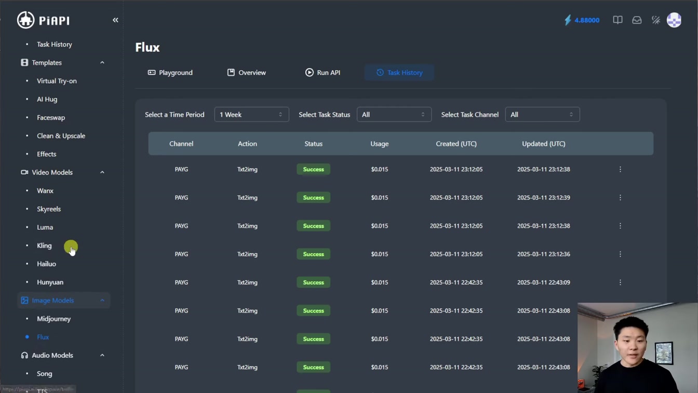Open Clean & Upscale template
The image size is (698, 393).
[61, 136]
